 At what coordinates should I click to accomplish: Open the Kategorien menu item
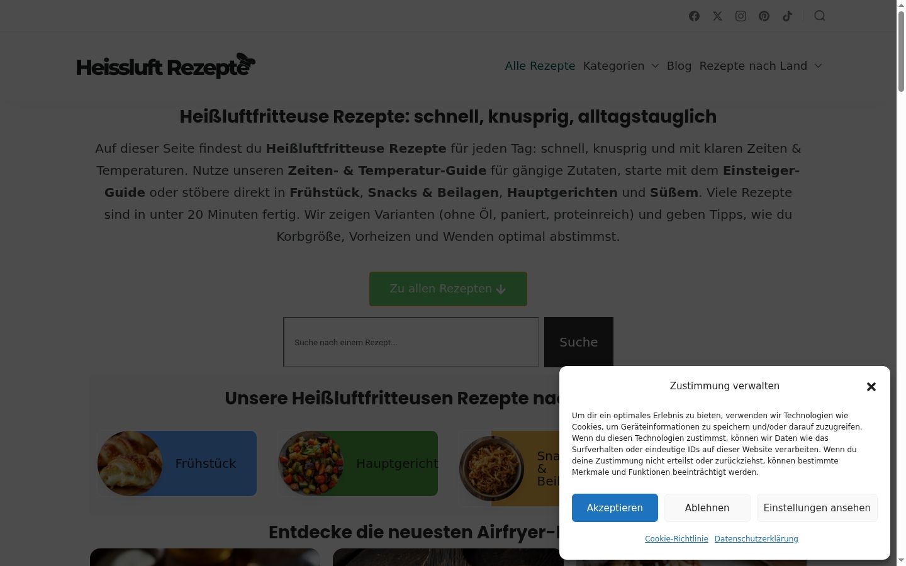point(613,66)
